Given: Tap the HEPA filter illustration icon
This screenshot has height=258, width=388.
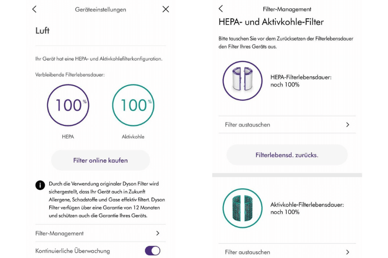Looking at the screenshot, I should [x=242, y=81].
